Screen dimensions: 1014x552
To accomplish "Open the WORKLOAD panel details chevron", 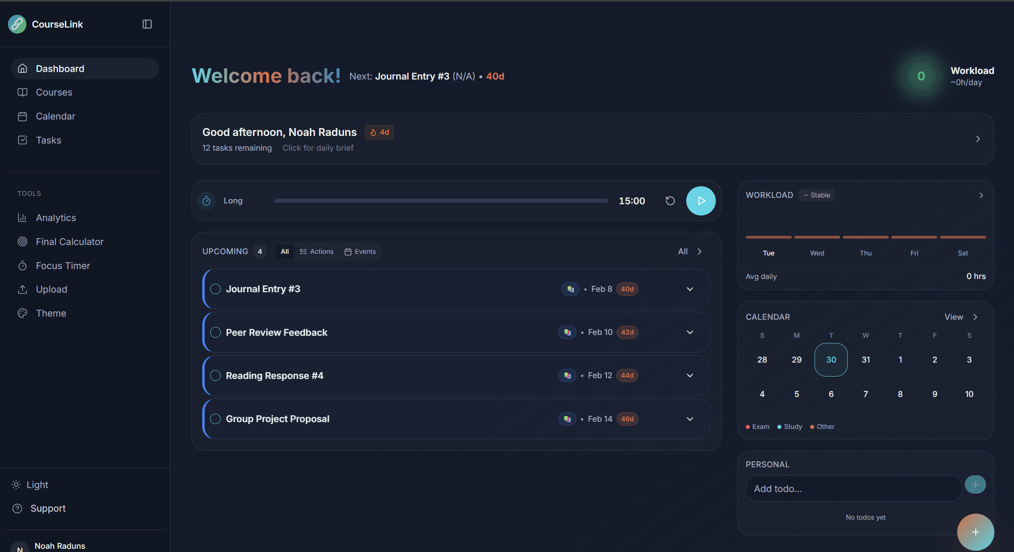I will pos(981,195).
